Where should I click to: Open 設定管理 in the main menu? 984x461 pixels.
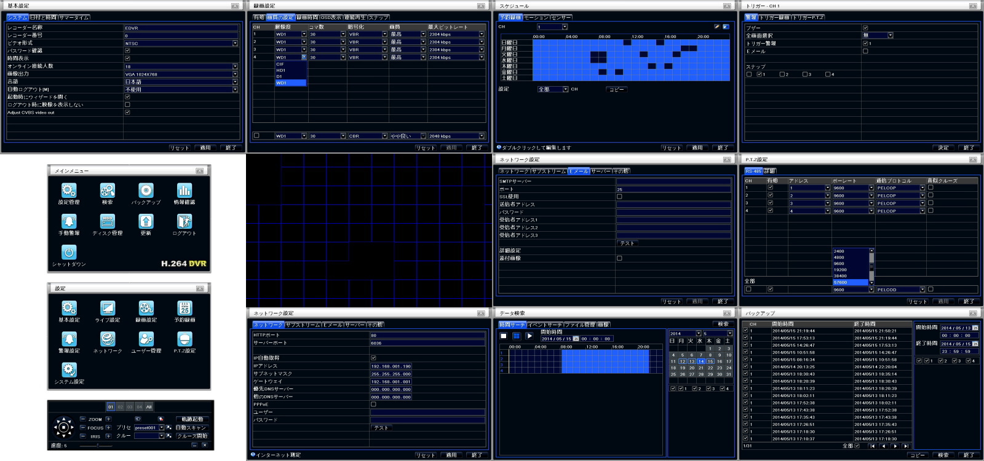[69, 191]
